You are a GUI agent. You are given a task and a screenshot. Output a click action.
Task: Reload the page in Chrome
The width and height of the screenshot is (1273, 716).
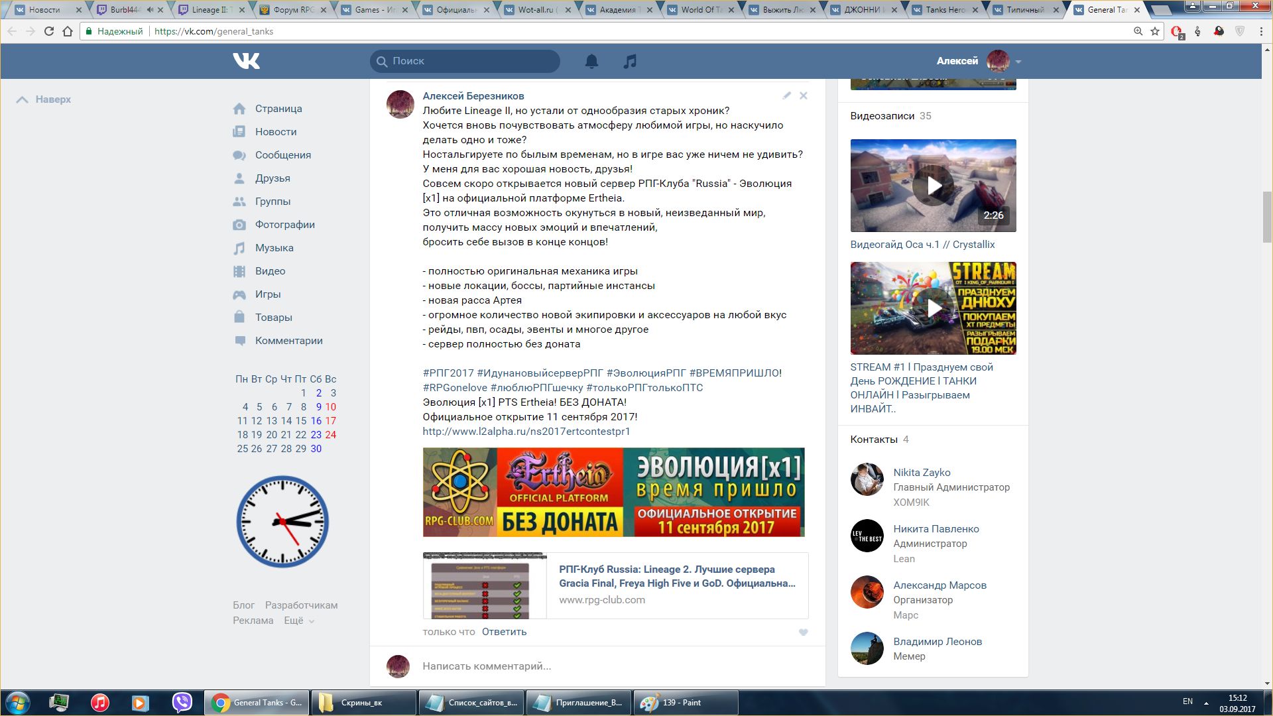pos(49,31)
